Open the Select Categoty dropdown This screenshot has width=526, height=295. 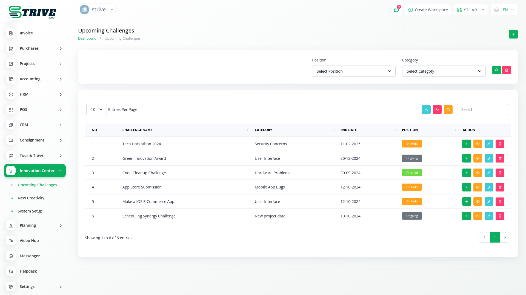tap(444, 71)
